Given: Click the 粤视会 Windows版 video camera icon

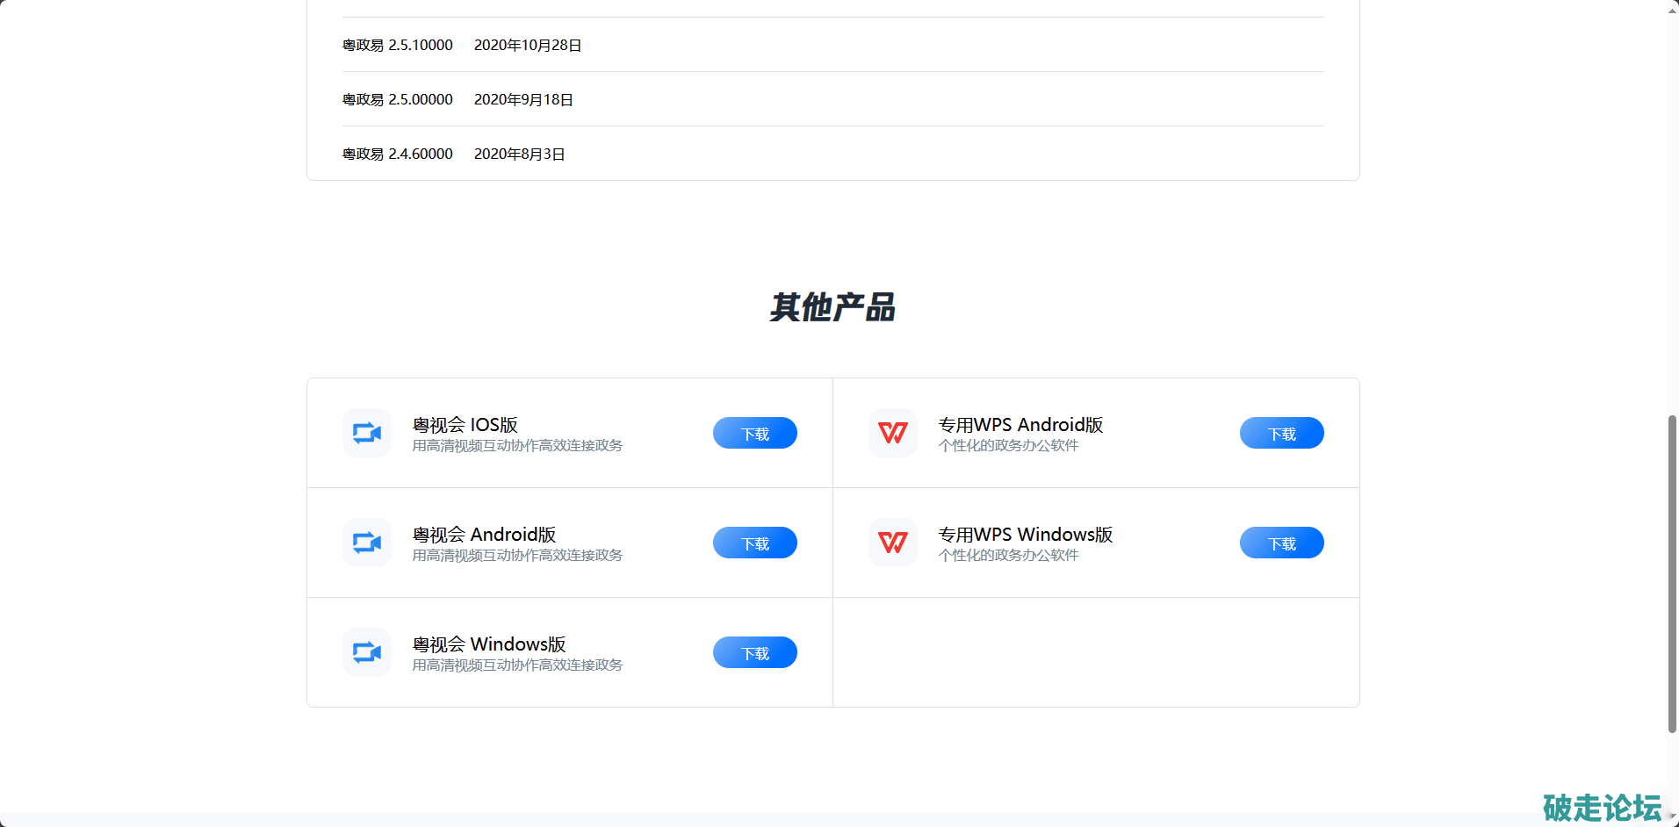Looking at the screenshot, I should (367, 652).
